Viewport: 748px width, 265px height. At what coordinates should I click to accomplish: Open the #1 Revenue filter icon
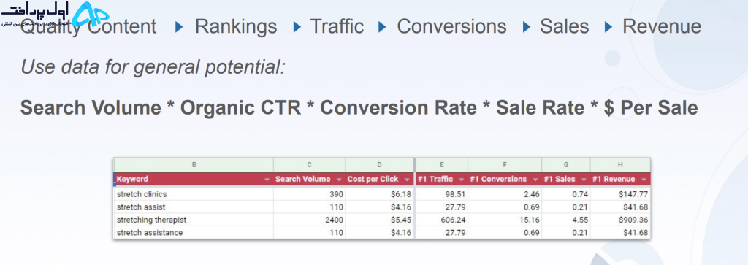(644, 179)
